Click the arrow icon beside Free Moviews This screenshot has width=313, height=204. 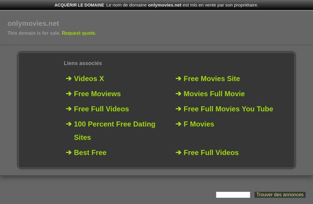point(69,94)
